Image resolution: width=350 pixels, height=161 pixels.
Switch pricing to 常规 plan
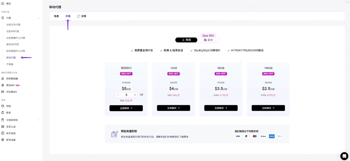186,40
